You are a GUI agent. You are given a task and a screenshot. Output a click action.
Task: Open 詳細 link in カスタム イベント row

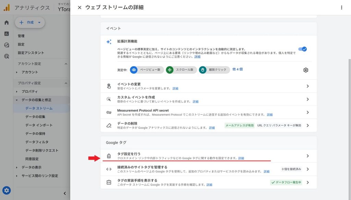click(195, 102)
